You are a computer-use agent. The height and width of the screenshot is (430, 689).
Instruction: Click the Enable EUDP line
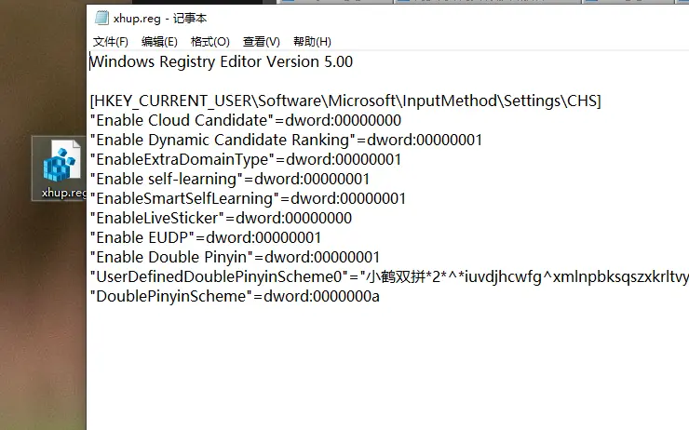205,237
